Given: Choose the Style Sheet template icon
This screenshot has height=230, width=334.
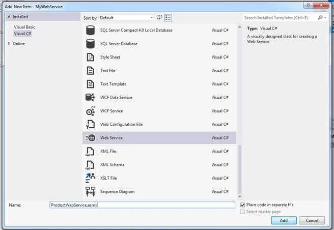Looking at the screenshot, I should (x=90, y=57).
